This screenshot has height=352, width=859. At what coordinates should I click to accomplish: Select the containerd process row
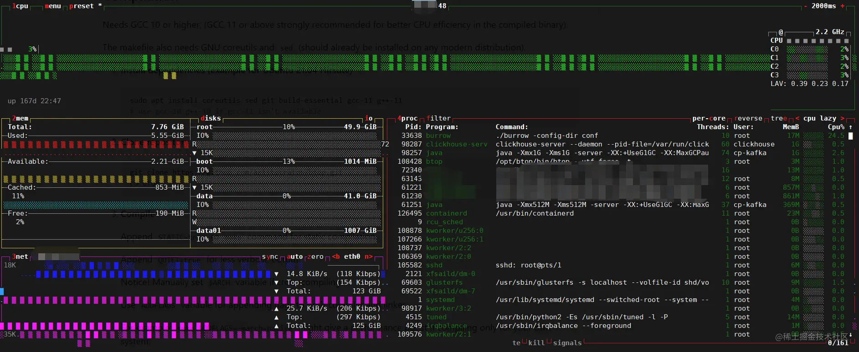pyautogui.click(x=621, y=213)
